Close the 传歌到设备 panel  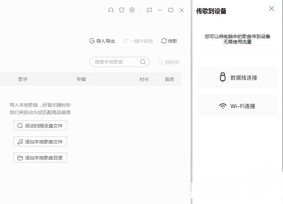coord(272,8)
